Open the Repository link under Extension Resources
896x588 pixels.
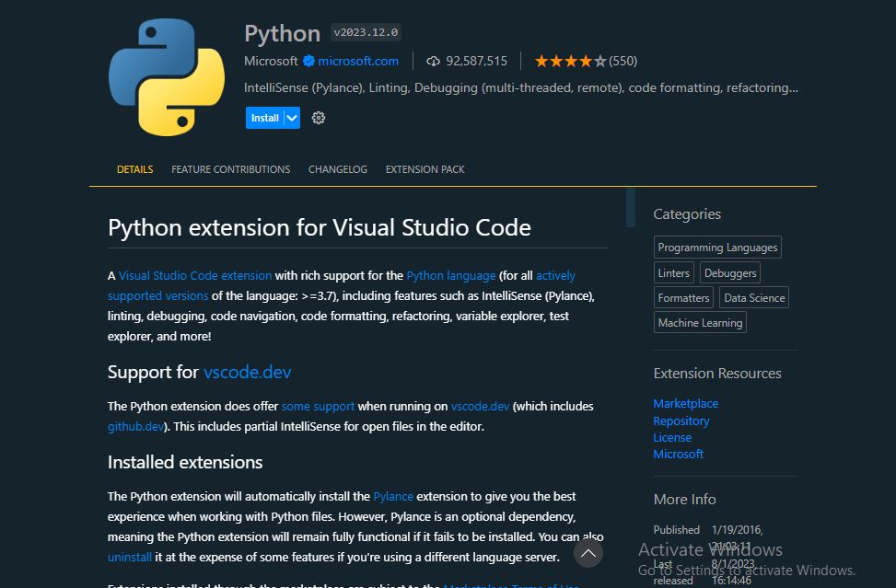tap(681, 421)
